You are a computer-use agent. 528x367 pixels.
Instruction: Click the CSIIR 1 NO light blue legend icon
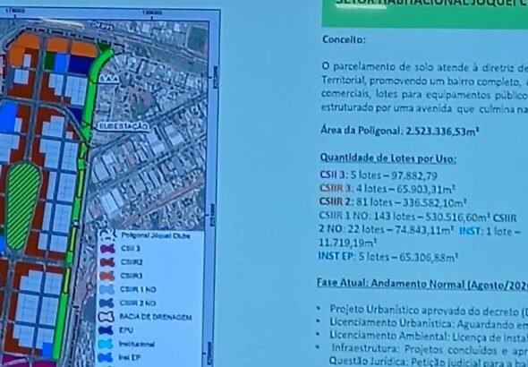tap(107, 289)
